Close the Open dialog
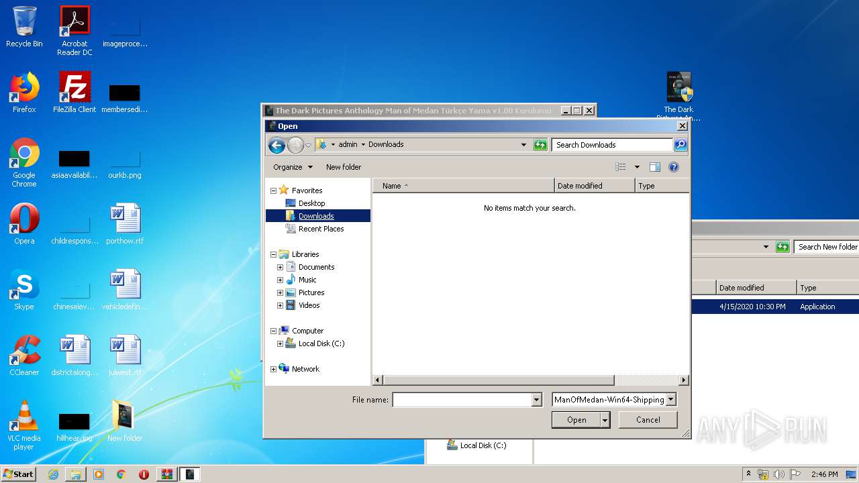Image resolution: width=859 pixels, height=483 pixels. coord(683,126)
